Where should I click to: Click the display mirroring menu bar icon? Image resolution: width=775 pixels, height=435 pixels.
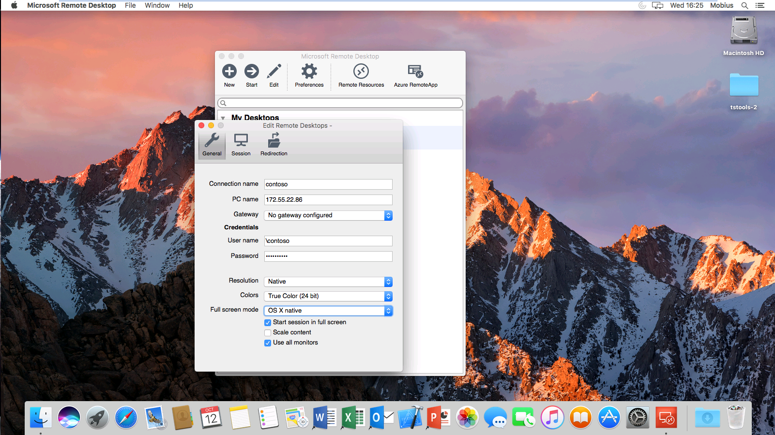pyautogui.click(x=657, y=5)
